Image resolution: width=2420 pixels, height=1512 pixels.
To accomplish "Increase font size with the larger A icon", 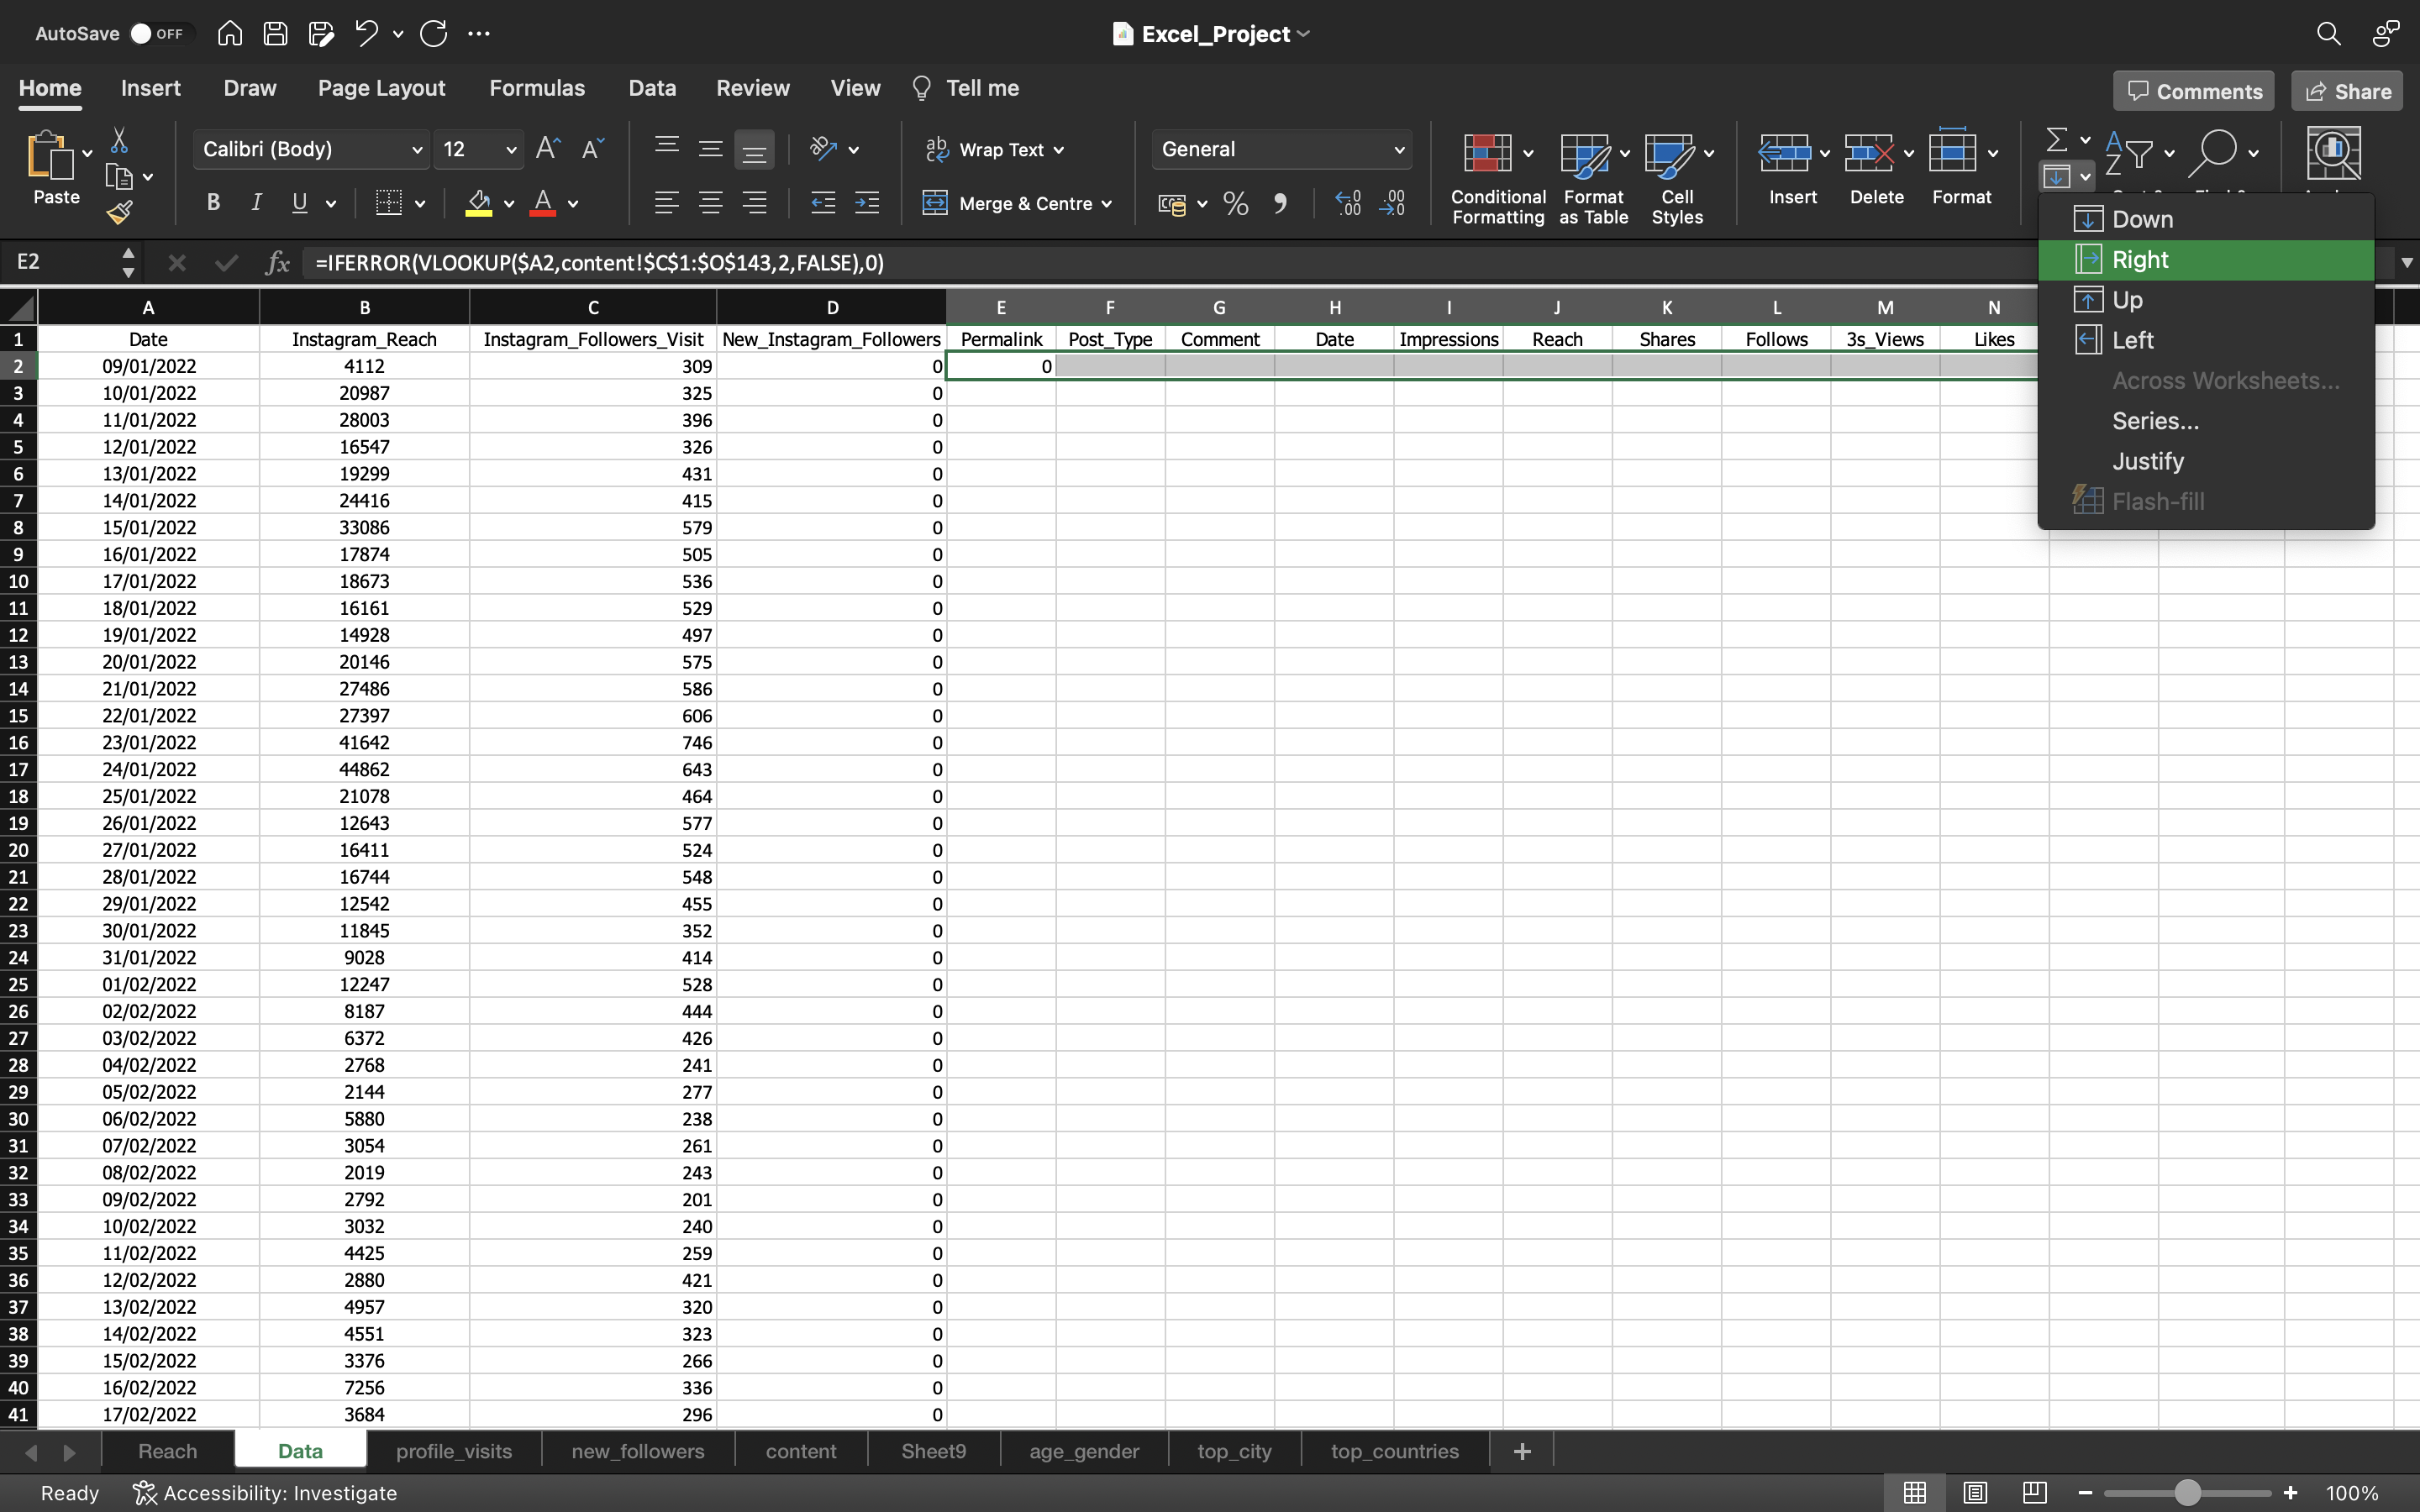I will tap(548, 149).
